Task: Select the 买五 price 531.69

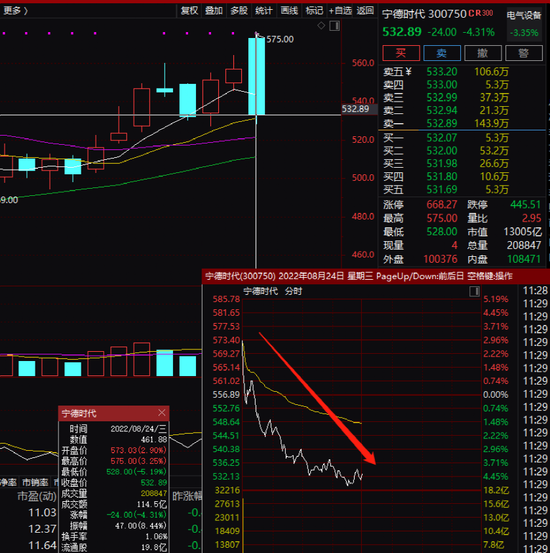Action: tap(442, 189)
